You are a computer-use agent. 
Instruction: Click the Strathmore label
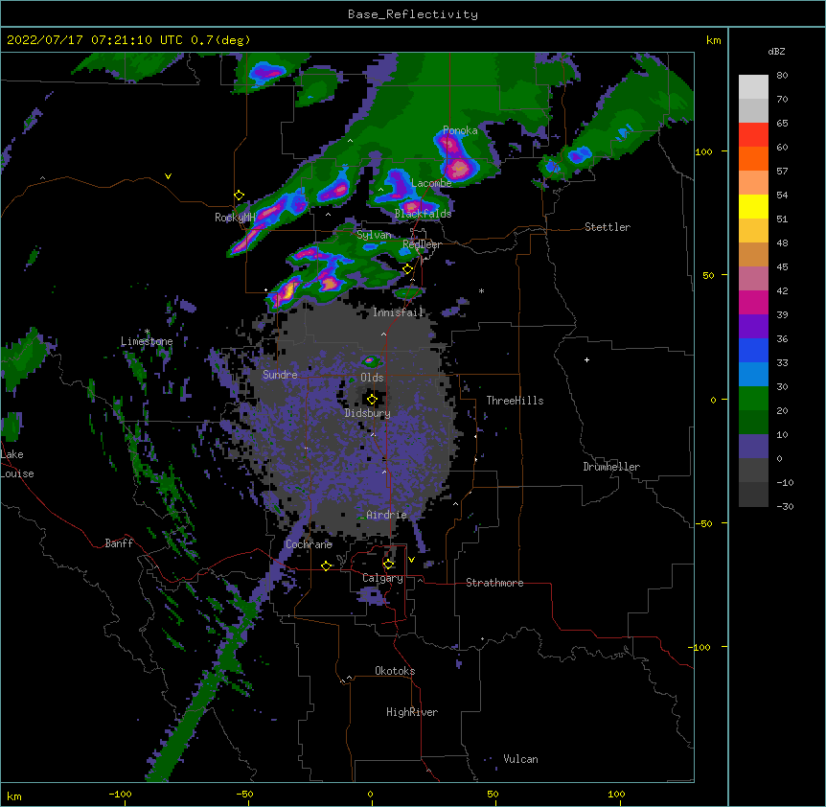(x=494, y=583)
